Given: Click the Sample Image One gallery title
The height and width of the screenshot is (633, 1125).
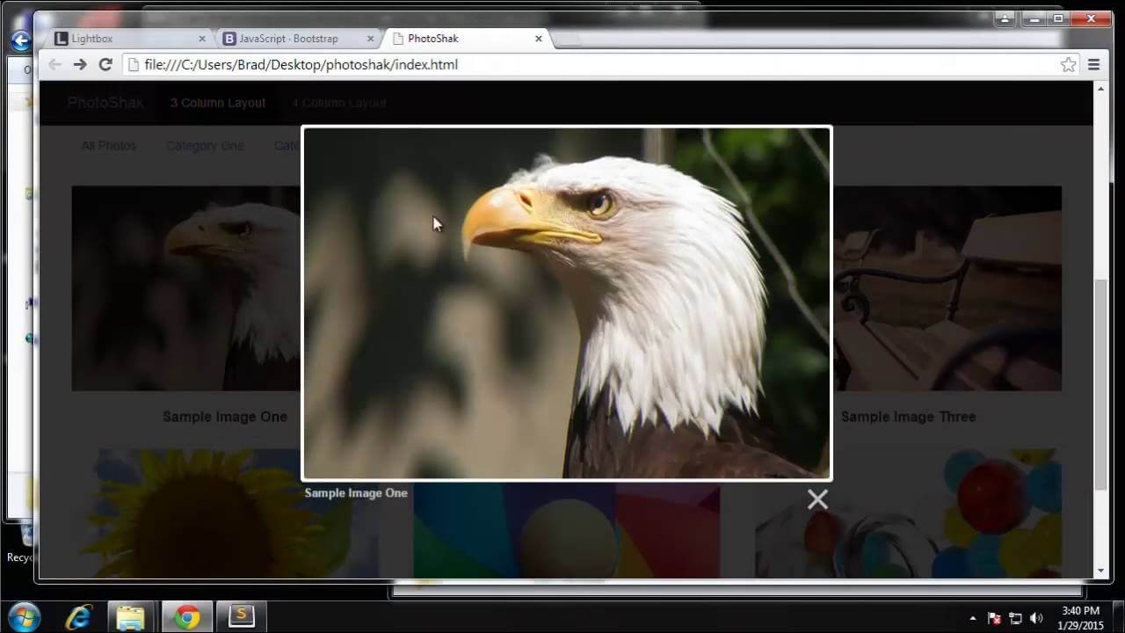Looking at the screenshot, I should pos(225,417).
